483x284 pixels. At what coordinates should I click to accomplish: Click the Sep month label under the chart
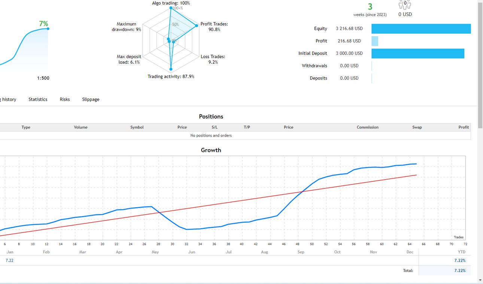coord(301,252)
